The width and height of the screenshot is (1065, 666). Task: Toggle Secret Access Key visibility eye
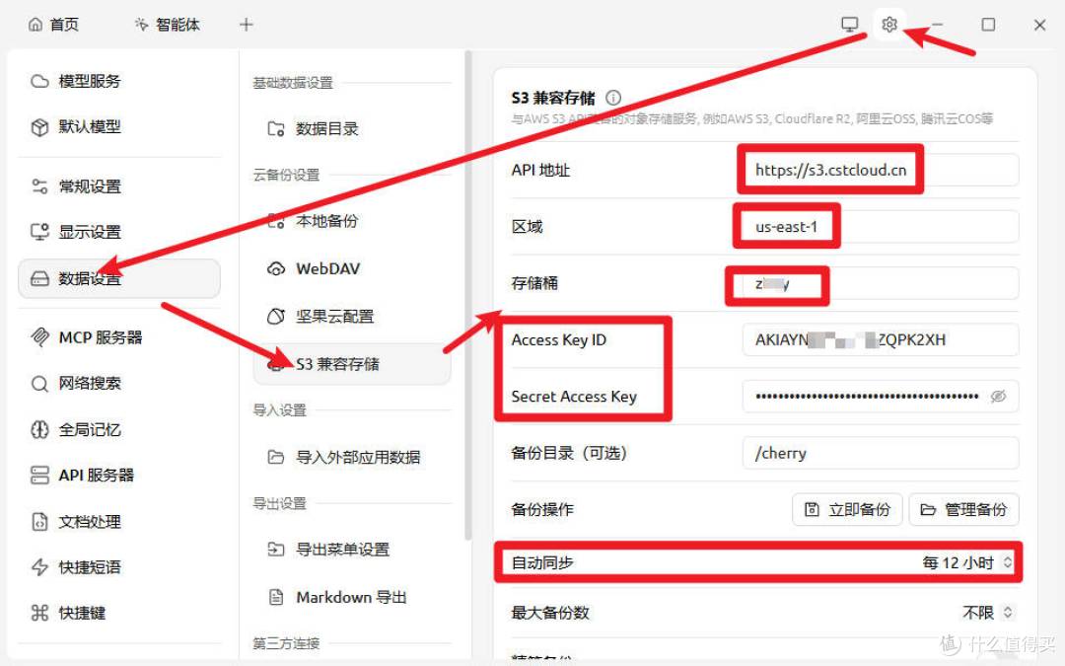[998, 397]
